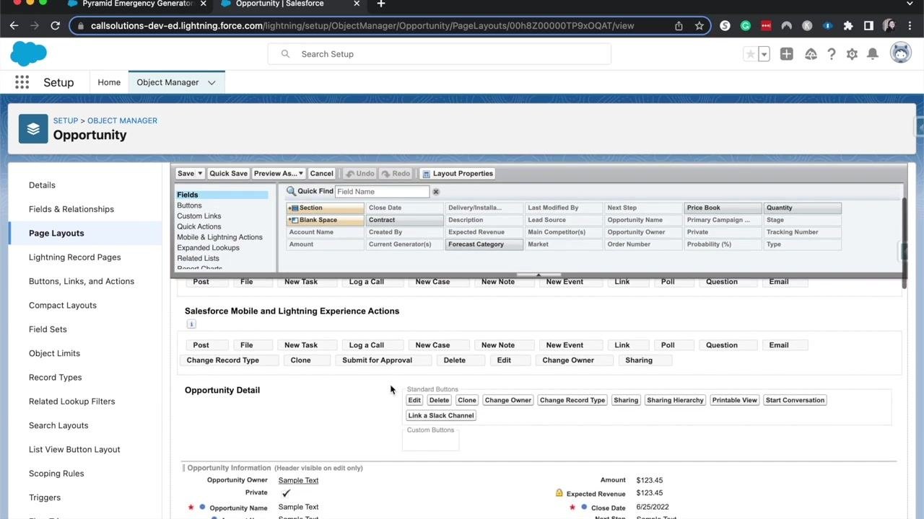Select Quick Actions in the palette list
Viewport: 924px width, 519px height.
click(x=199, y=226)
